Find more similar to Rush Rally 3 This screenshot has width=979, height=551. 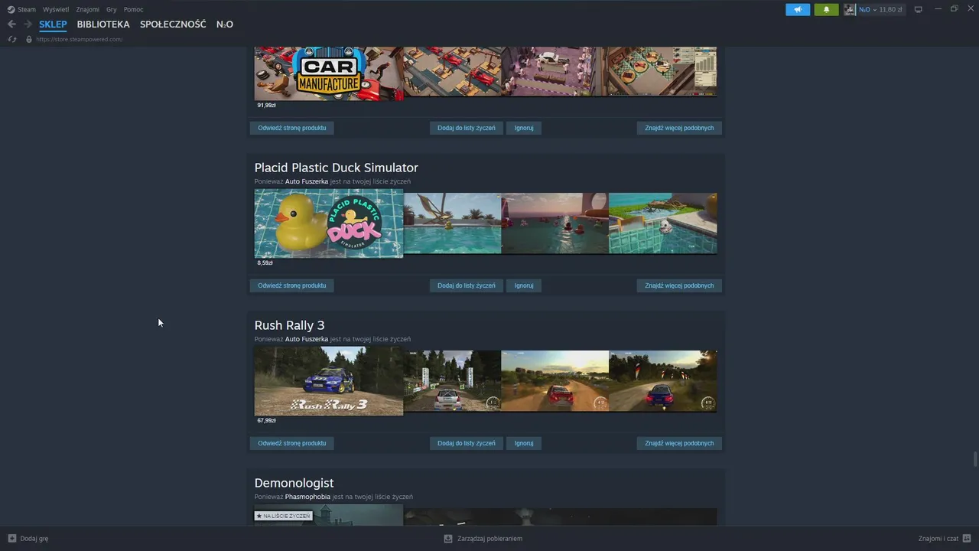click(679, 443)
